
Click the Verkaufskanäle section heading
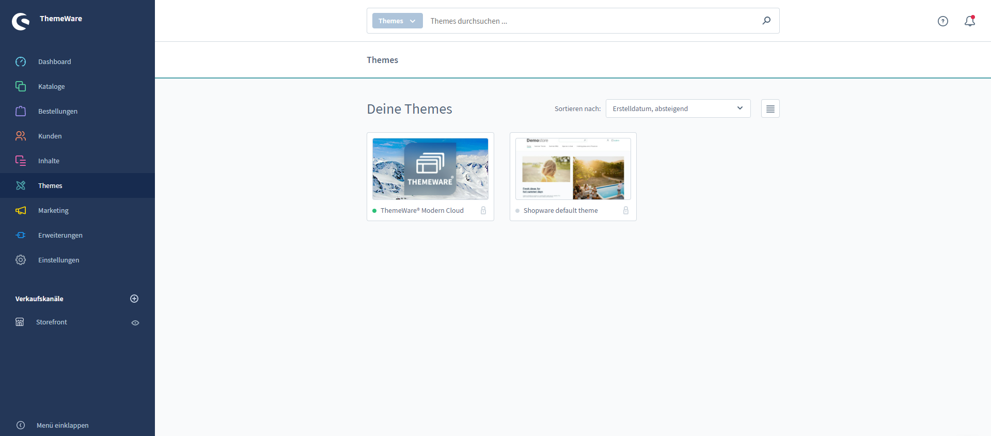pos(39,299)
